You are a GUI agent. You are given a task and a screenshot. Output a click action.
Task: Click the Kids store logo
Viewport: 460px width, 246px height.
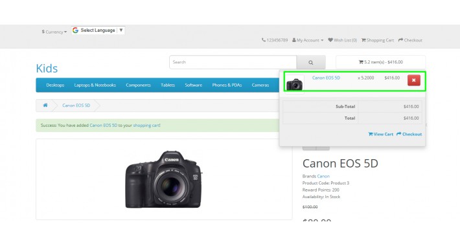(47, 69)
